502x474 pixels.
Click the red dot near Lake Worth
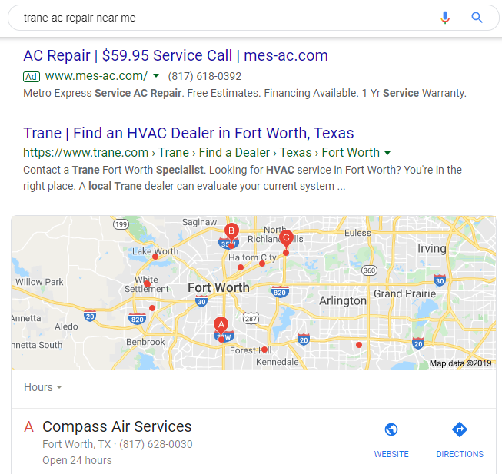[155, 257]
